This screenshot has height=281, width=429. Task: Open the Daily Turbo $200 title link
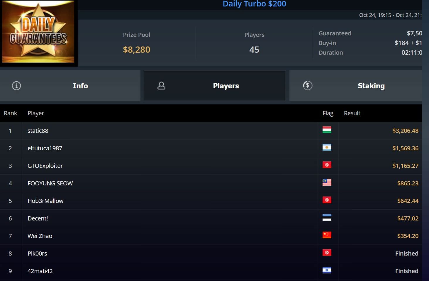(x=255, y=4)
